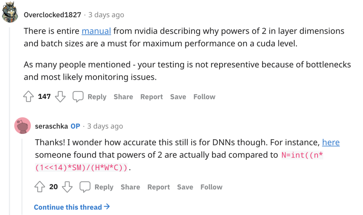363x215 pixels.
Task: Downvote Overclocked1827's comment
Action: [60, 97]
